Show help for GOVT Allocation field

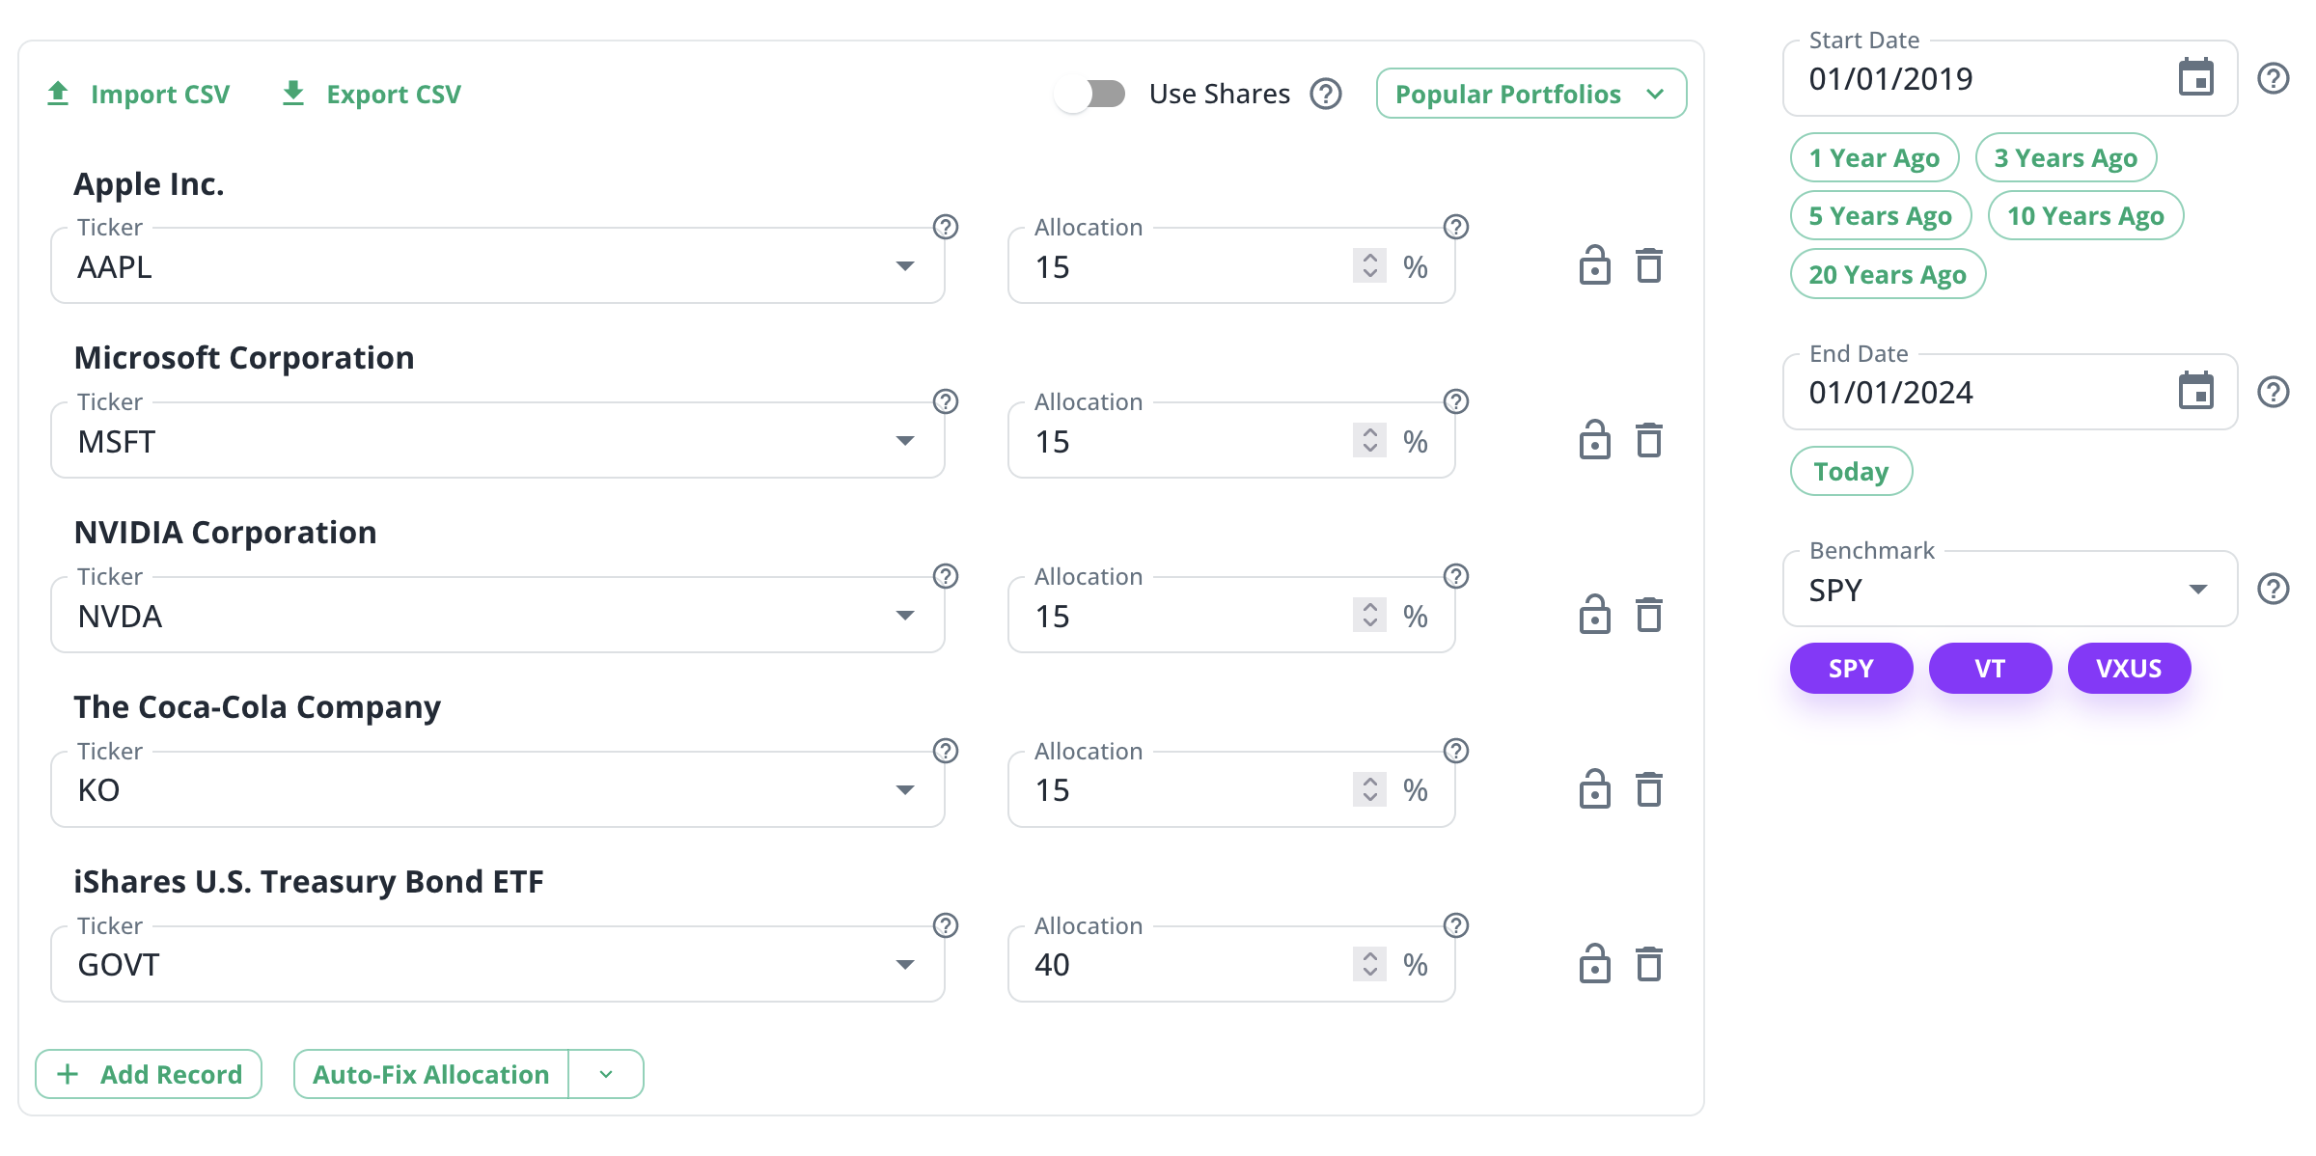point(1455,925)
